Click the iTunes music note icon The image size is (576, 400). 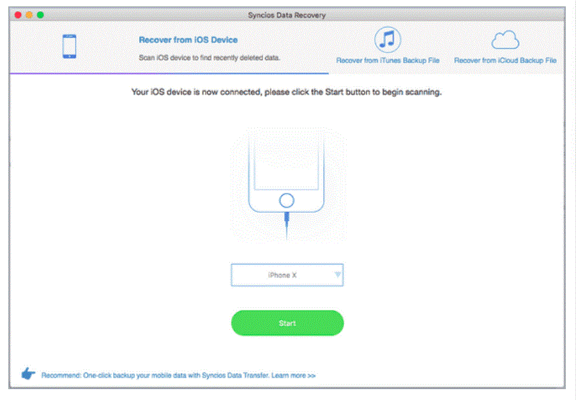387,40
